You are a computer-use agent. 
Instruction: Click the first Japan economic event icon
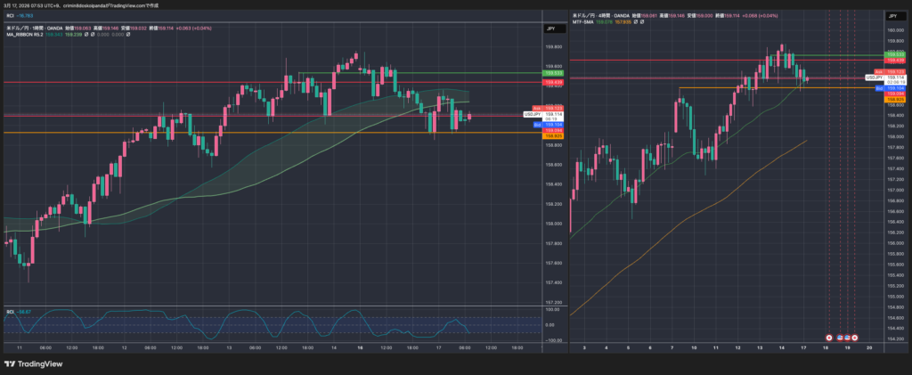(x=829, y=338)
